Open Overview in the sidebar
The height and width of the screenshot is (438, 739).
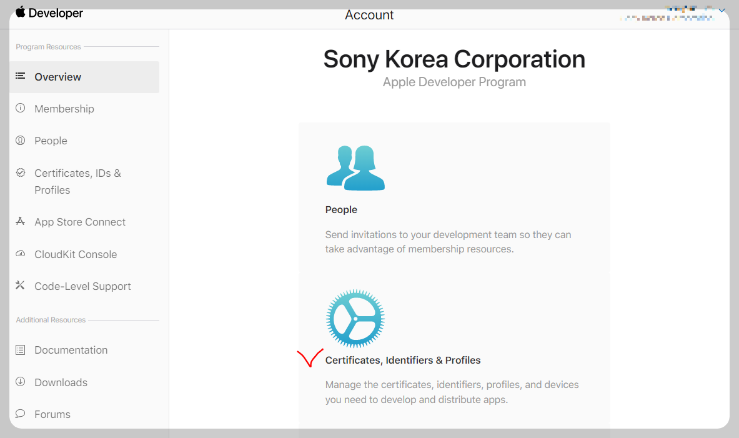click(x=84, y=77)
